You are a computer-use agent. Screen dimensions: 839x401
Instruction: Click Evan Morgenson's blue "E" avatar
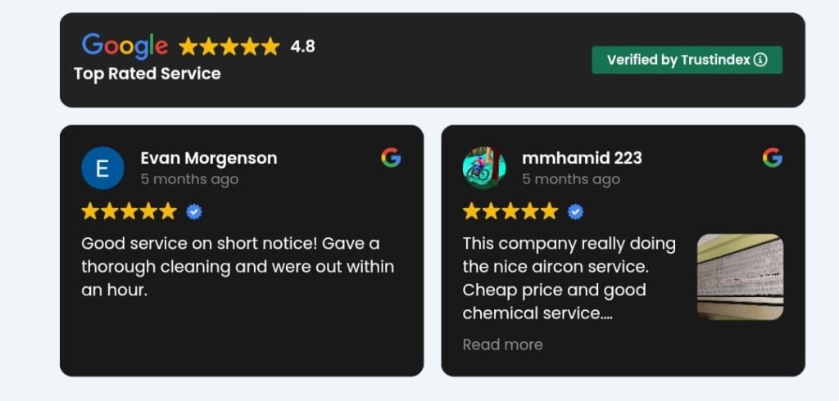[x=102, y=169]
